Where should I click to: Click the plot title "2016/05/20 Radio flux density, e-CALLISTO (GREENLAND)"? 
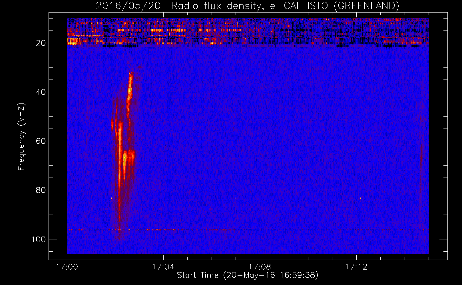tap(247, 6)
